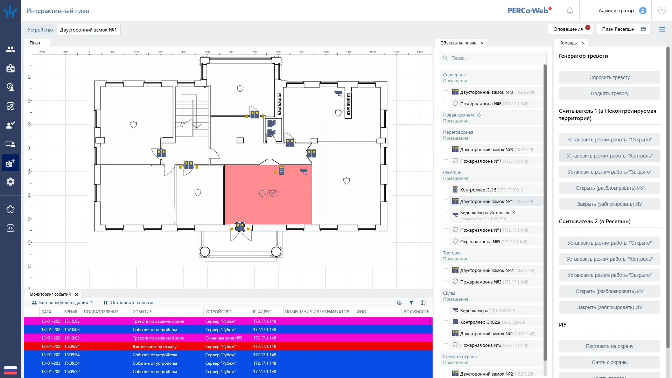Open the event monitoring settings gear

coord(399,303)
